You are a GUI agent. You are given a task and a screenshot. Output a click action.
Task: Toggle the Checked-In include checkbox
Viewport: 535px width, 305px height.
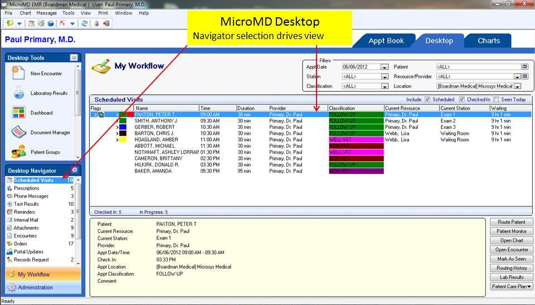[x=461, y=99]
